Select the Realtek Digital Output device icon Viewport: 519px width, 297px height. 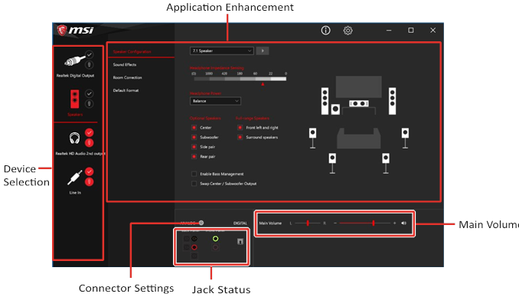pyautogui.click(x=74, y=61)
